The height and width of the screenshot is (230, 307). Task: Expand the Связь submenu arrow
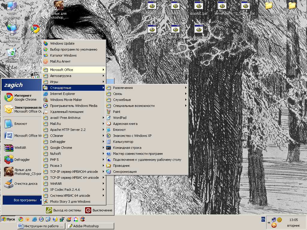[186, 94]
